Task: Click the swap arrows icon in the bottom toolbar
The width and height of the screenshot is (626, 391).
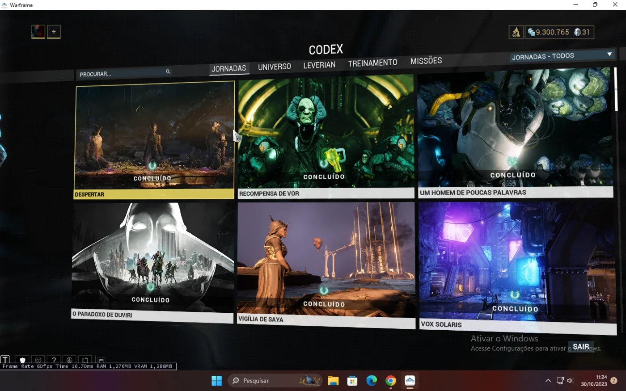Action: pos(85,359)
